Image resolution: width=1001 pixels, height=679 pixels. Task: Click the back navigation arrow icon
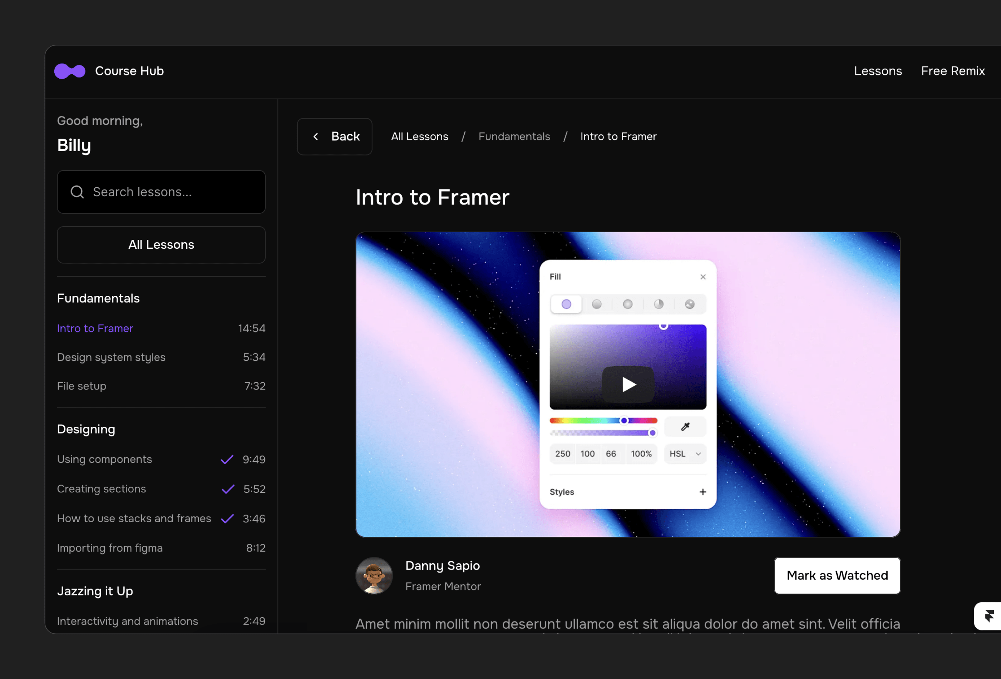(x=316, y=137)
